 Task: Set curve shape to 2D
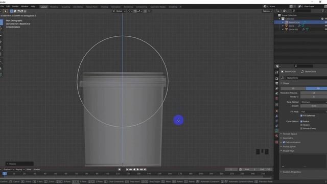pyautogui.click(x=293, y=88)
